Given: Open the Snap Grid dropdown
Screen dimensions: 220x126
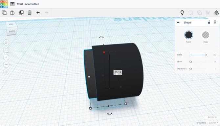Looking at the screenshot, I should point(213,123).
